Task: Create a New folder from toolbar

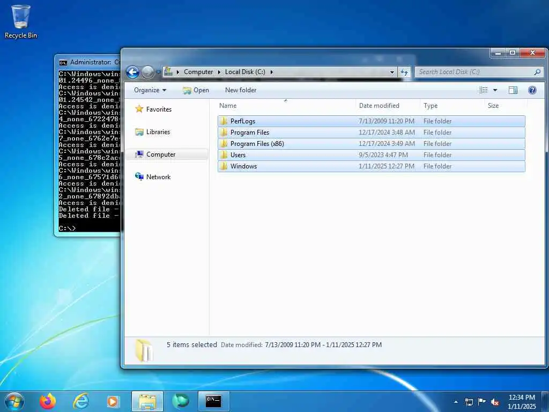Action: point(241,90)
